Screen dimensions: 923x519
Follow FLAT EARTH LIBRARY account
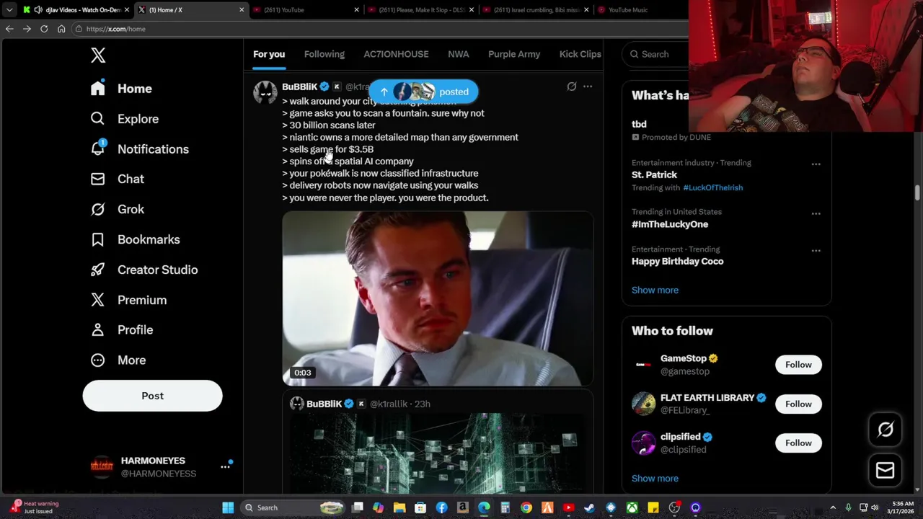click(x=798, y=404)
